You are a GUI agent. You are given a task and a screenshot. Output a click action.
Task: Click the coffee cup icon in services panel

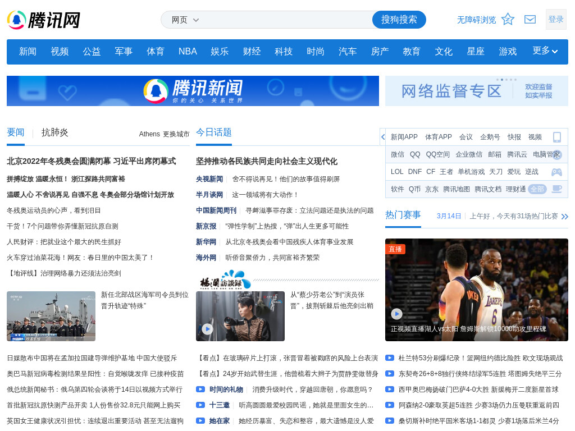click(556, 189)
